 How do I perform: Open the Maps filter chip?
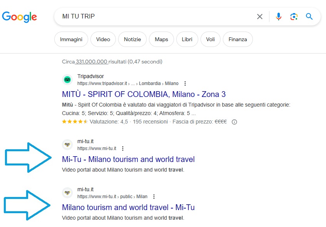coord(161,39)
